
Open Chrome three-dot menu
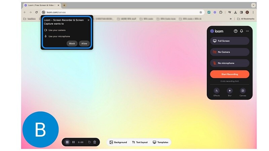(253, 12)
